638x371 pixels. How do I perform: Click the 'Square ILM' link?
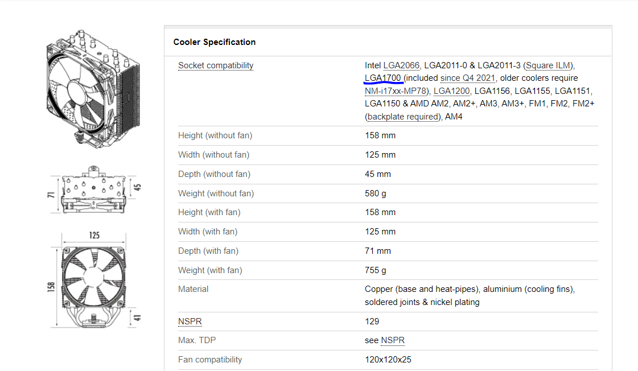tap(549, 65)
